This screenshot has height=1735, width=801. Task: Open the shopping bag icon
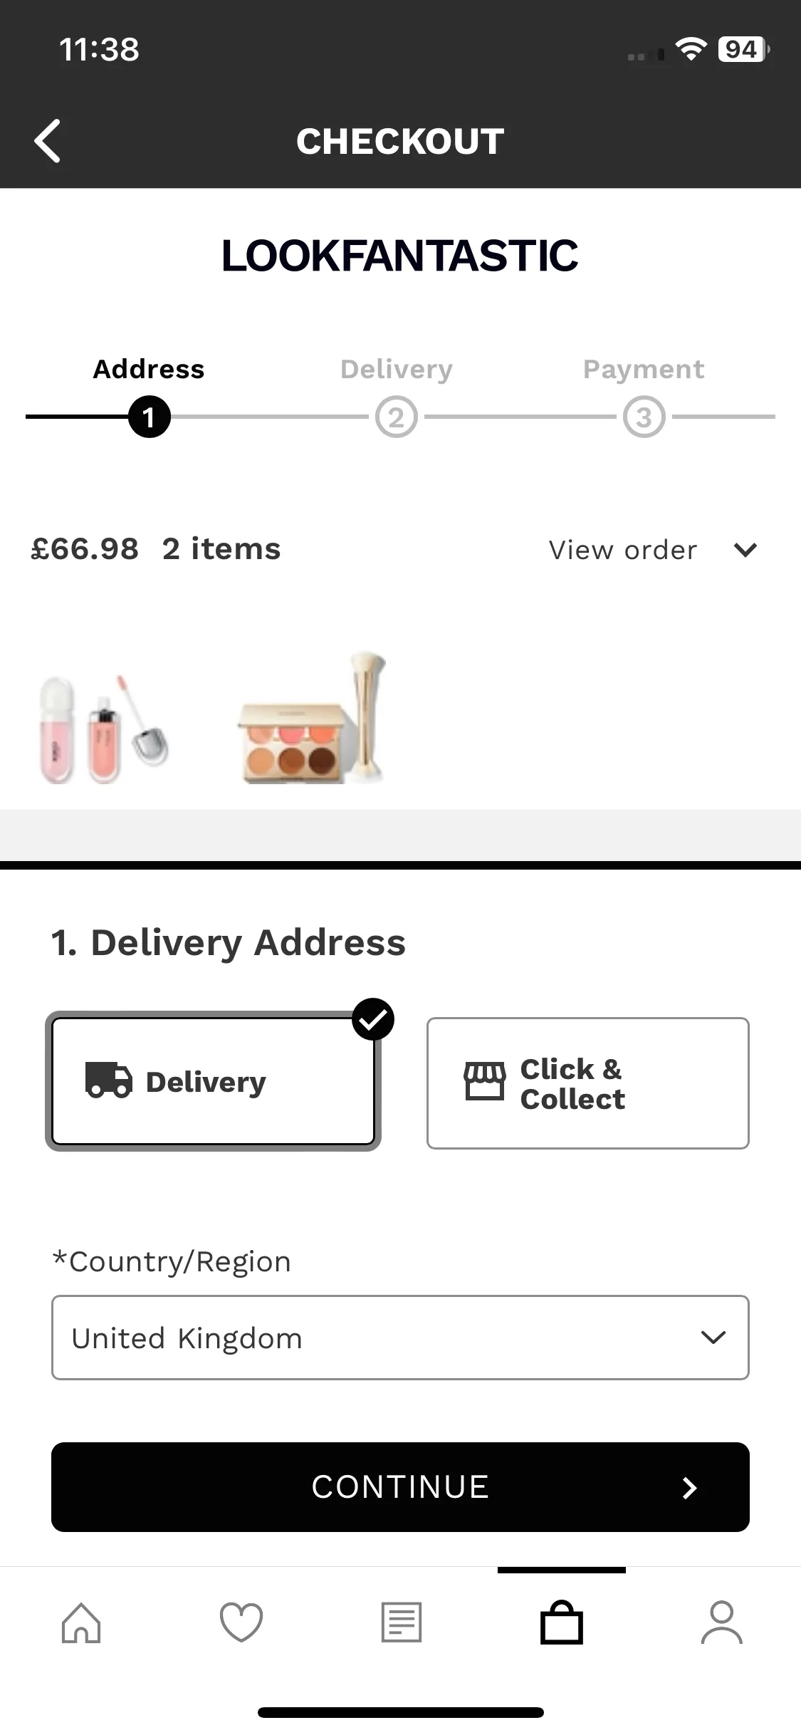tap(561, 1622)
